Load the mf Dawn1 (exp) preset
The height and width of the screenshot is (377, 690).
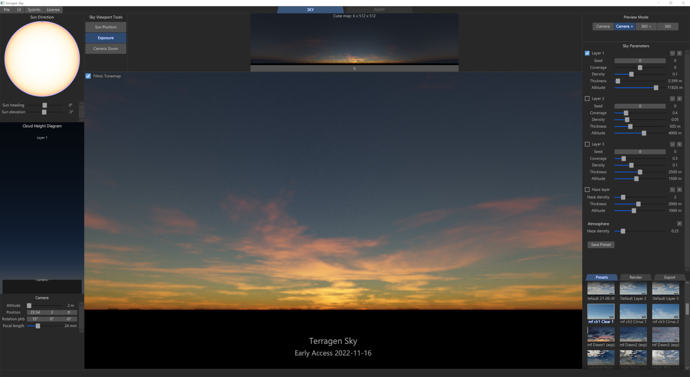coord(601,335)
